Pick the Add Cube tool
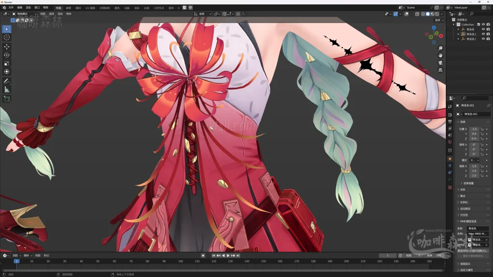Screen dimensions: 493x277 (7, 99)
